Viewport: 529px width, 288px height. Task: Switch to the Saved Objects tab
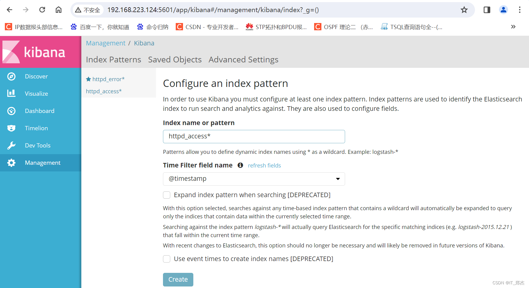click(x=175, y=60)
